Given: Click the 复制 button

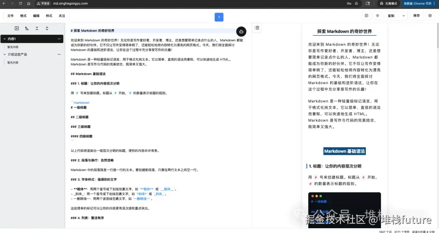Looking at the screenshot, I should 391,16.
